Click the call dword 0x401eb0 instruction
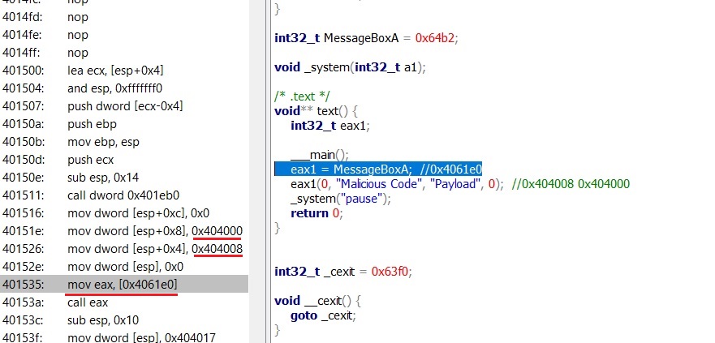The width and height of the screenshot is (715, 343). tap(123, 195)
